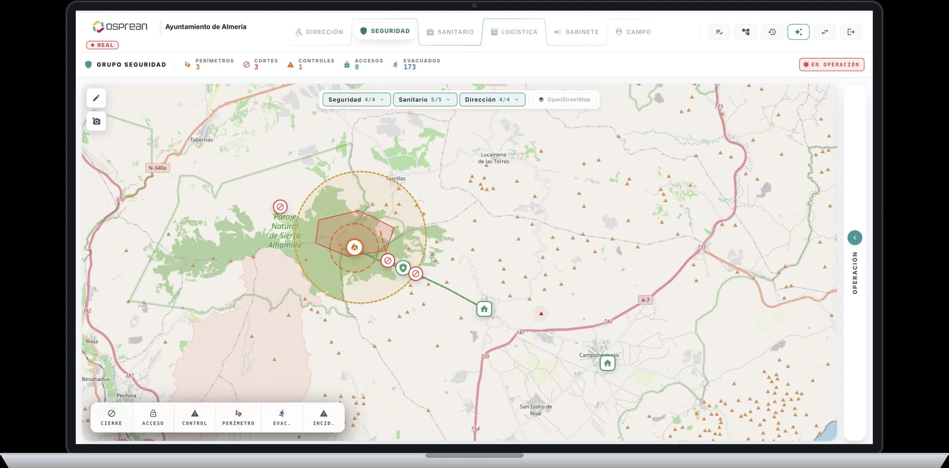Click the orange fire incident marker on the map
Image resolution: width=949 pixels, height=468 pixels.
[354, 247]
